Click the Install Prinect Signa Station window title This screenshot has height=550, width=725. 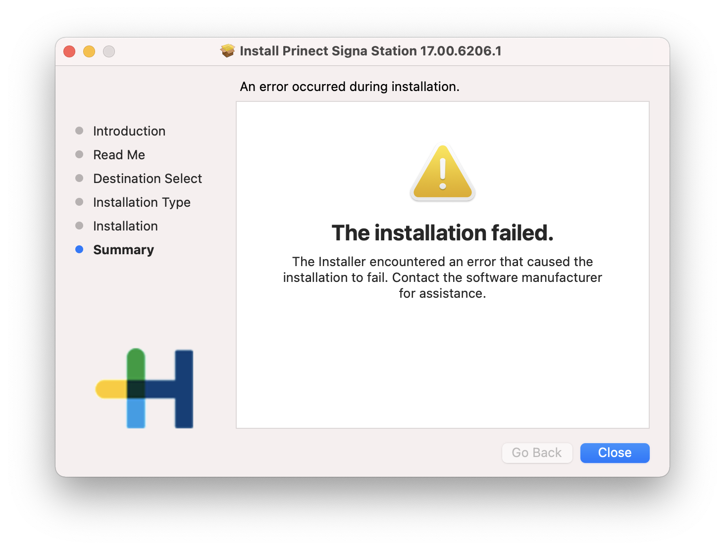coord(370,51)
